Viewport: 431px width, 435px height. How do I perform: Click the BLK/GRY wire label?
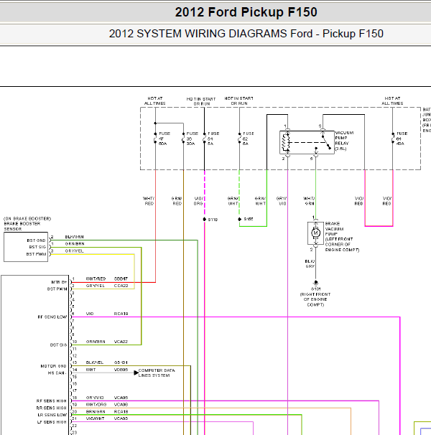point(310,263)
